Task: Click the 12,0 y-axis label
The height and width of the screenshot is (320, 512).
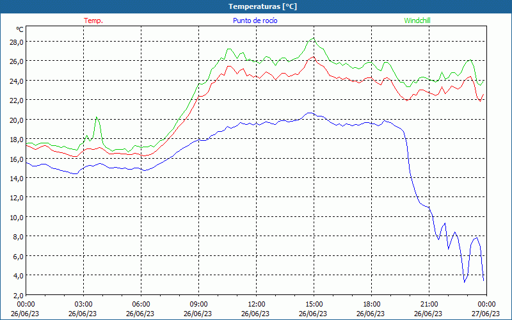Action: (x=17, y=198)
